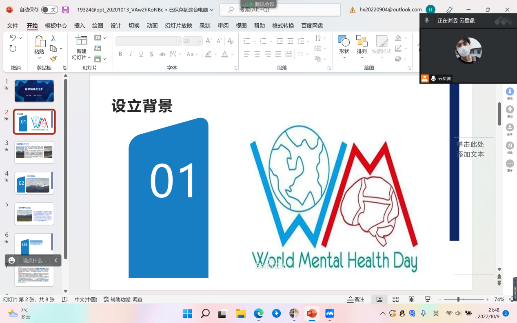Switch to Slide Sorter view icon
This screenshot has width=517, height=323.
pyautogui.click(x=395, y=299)
